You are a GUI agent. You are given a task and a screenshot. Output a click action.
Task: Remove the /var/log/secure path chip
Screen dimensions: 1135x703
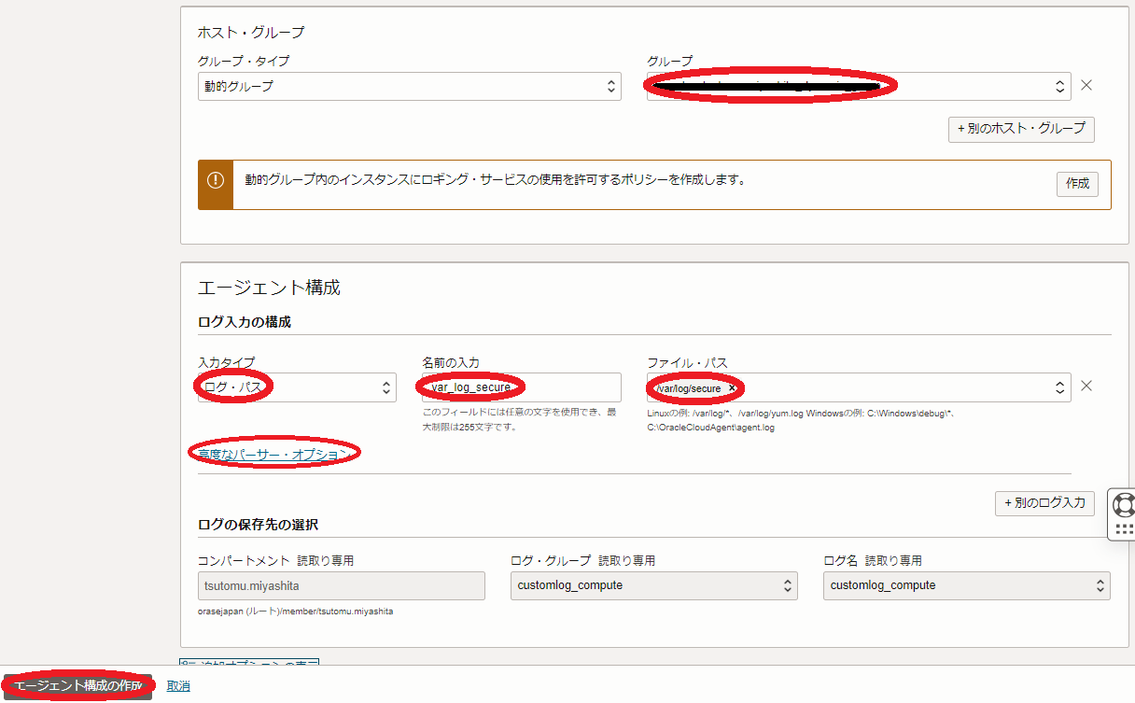click(x=733, y=387)
